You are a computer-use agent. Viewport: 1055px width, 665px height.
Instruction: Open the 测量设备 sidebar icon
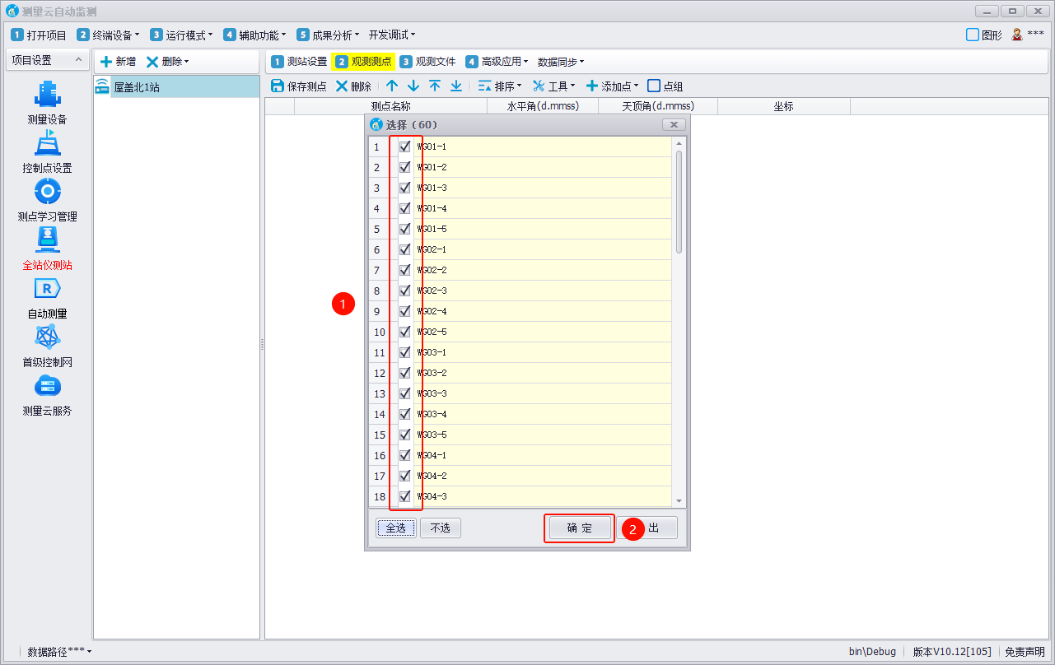click(x=47, y=95)
